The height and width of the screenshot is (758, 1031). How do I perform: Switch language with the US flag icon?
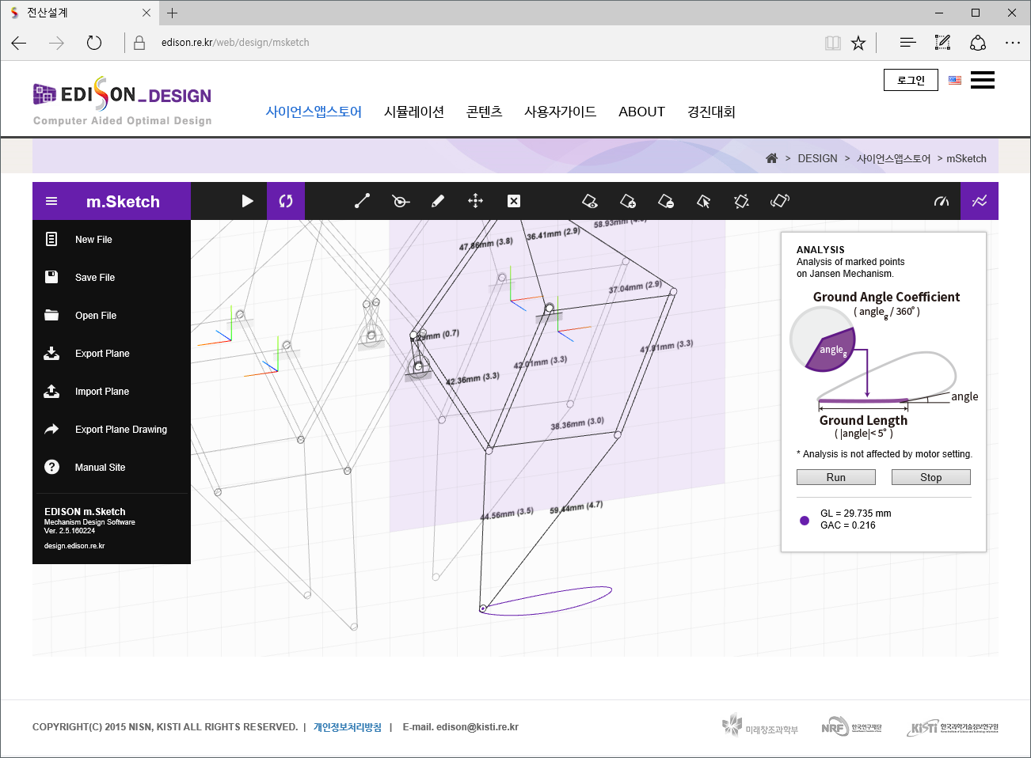pos(955,80)
